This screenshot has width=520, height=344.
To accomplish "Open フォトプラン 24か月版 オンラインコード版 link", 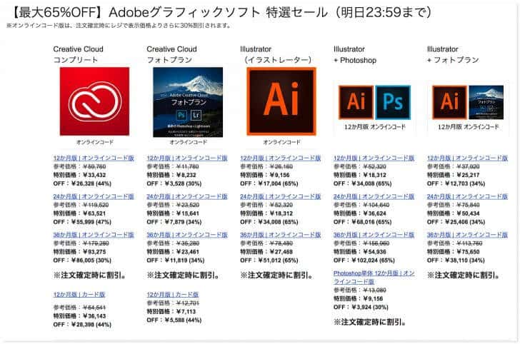I will pyautogui.click(x=187, y=196).
